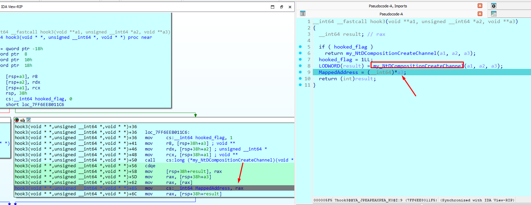
Task: Click line number 1 in pseudocode gutter
Action: (309, 21)
